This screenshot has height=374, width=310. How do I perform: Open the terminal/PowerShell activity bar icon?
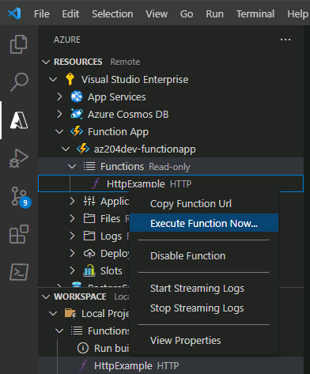tap(19, 272)
